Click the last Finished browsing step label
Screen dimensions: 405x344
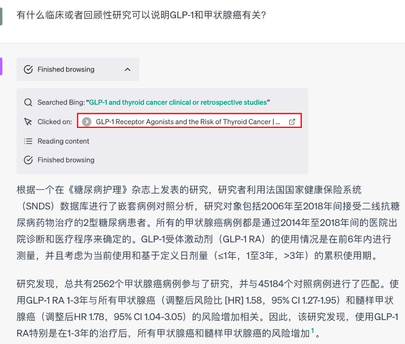pos(66,160)
